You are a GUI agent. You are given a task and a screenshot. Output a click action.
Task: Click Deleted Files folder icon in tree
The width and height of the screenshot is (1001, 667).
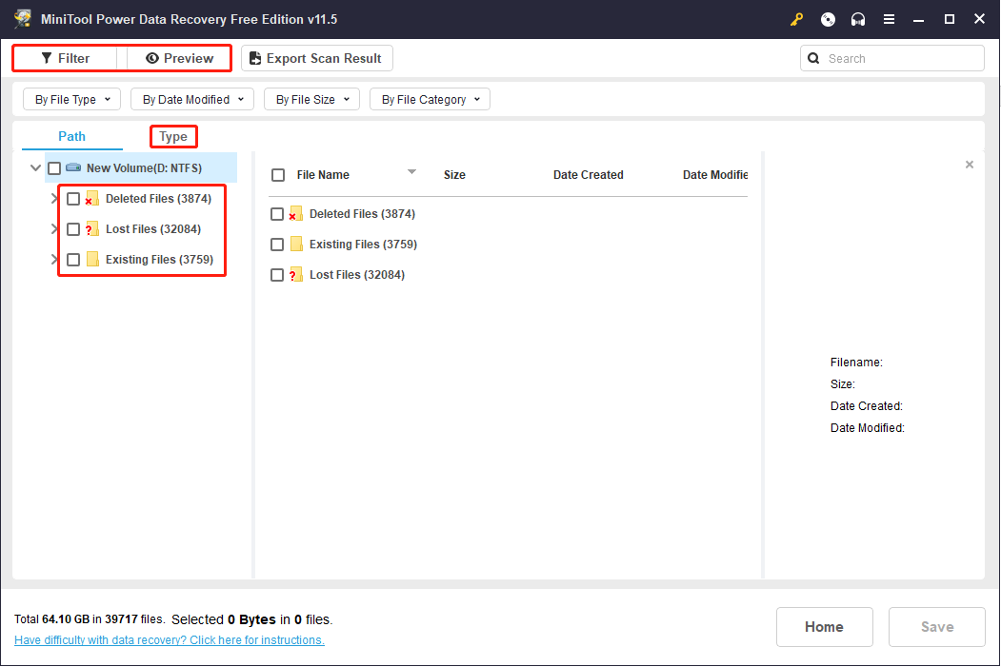click(x=92, y=198)
